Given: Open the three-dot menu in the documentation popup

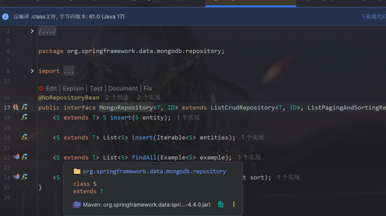Looking at the screenshot, I should click(234, 204).
